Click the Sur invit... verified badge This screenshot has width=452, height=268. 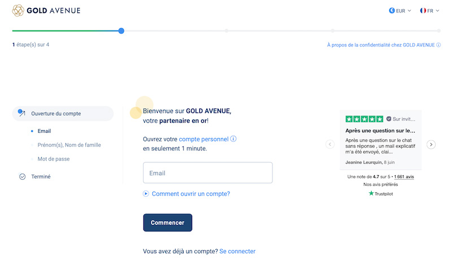(401, 119)
